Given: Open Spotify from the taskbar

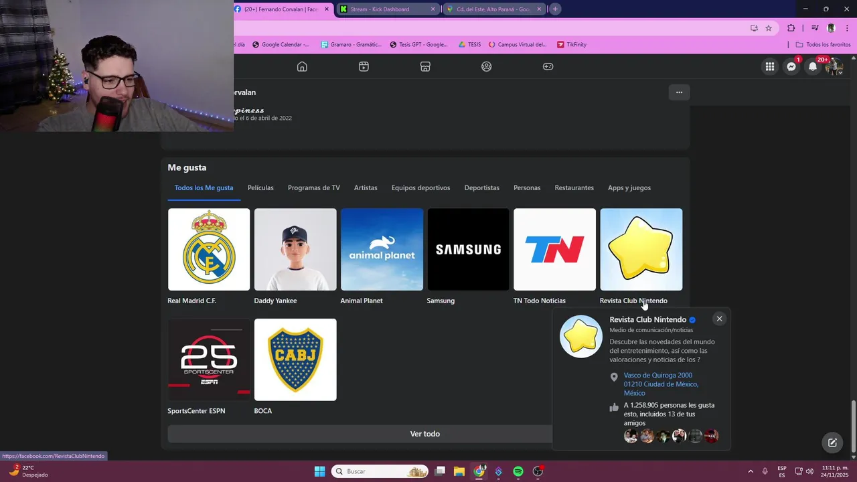Looking at the screenshot, I should (518, 471).
